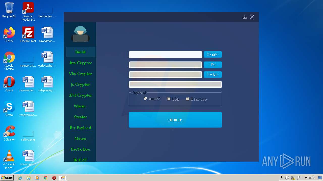Go to .Bat Crypter section
Image resolution: width=323 pixels, height=181 pixels.
pos(80,95)
